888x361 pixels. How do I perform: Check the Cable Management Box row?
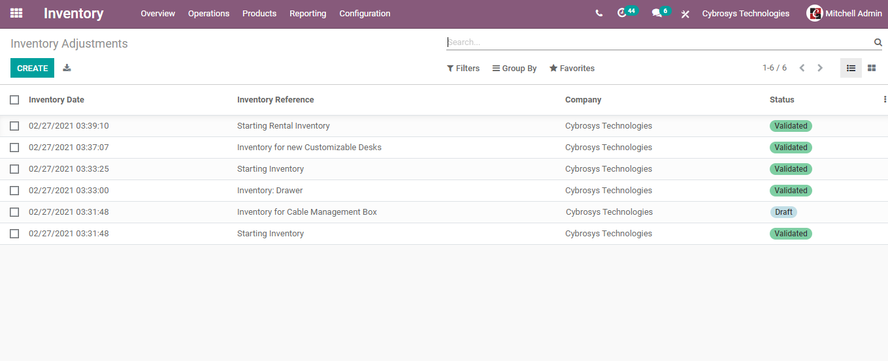14,212
